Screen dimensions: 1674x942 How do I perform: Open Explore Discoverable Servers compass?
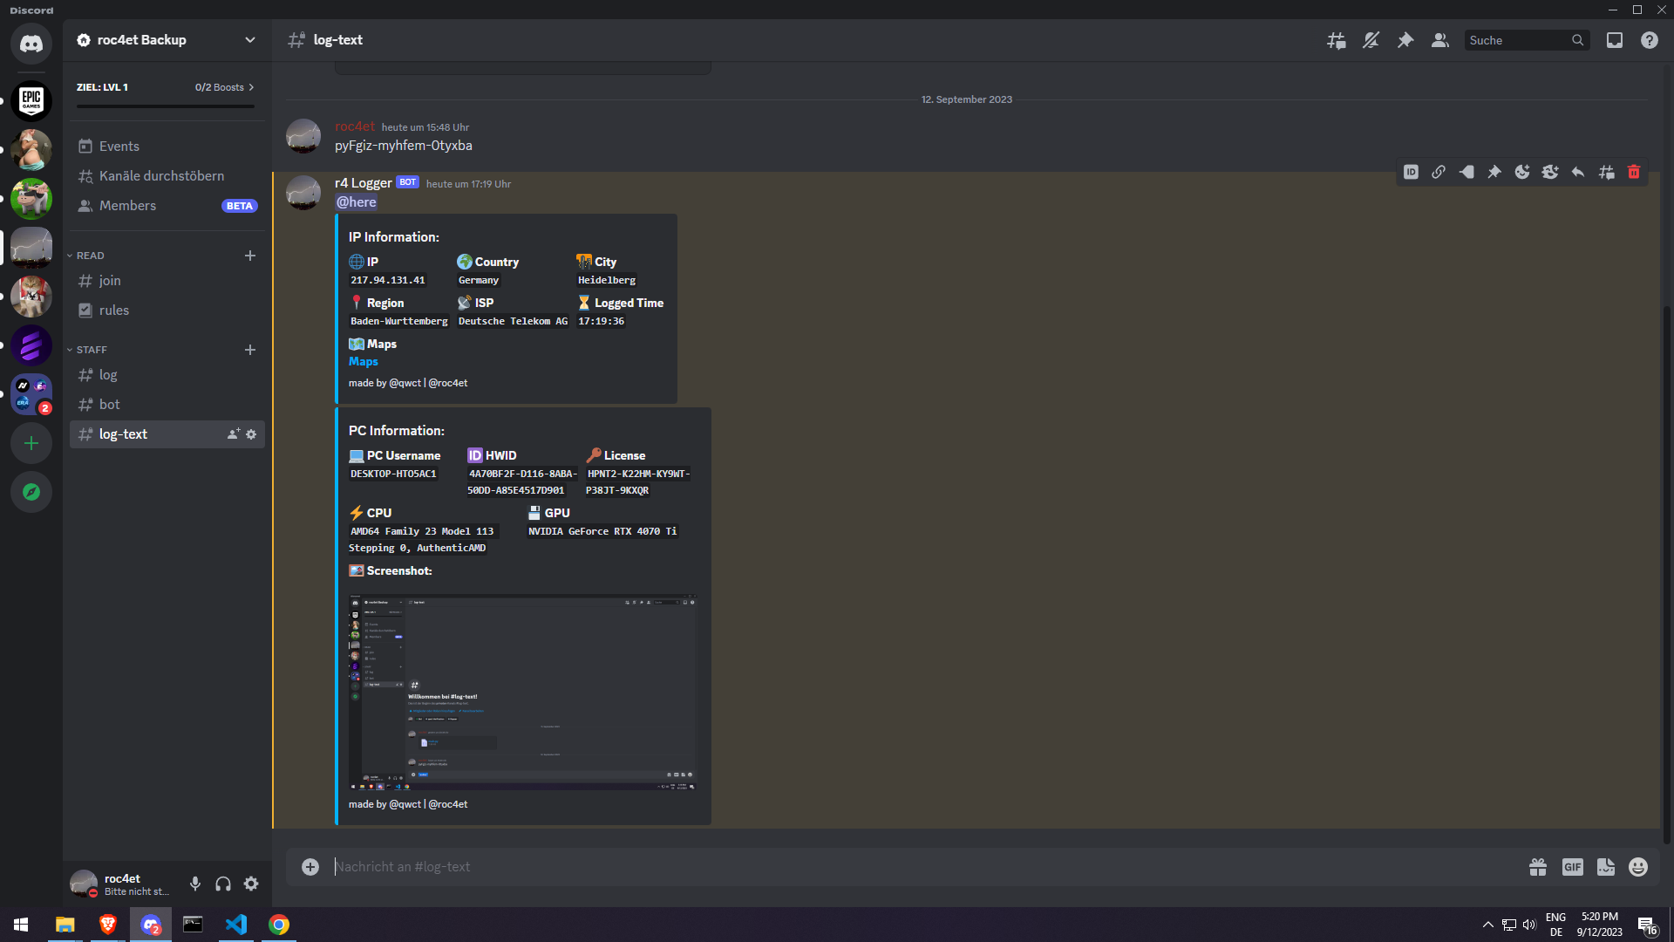tap(31, 492)
